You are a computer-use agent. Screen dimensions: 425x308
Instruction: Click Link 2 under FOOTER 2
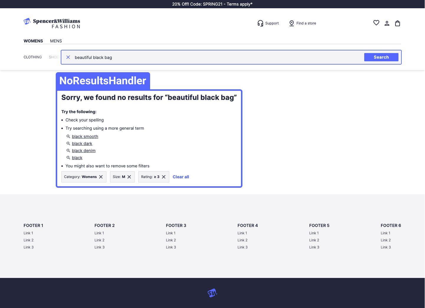[100, 240]
